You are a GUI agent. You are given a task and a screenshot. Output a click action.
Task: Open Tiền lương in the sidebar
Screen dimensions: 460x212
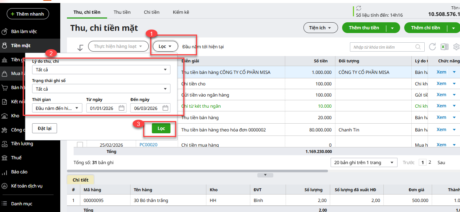click(x=22, y=144)
